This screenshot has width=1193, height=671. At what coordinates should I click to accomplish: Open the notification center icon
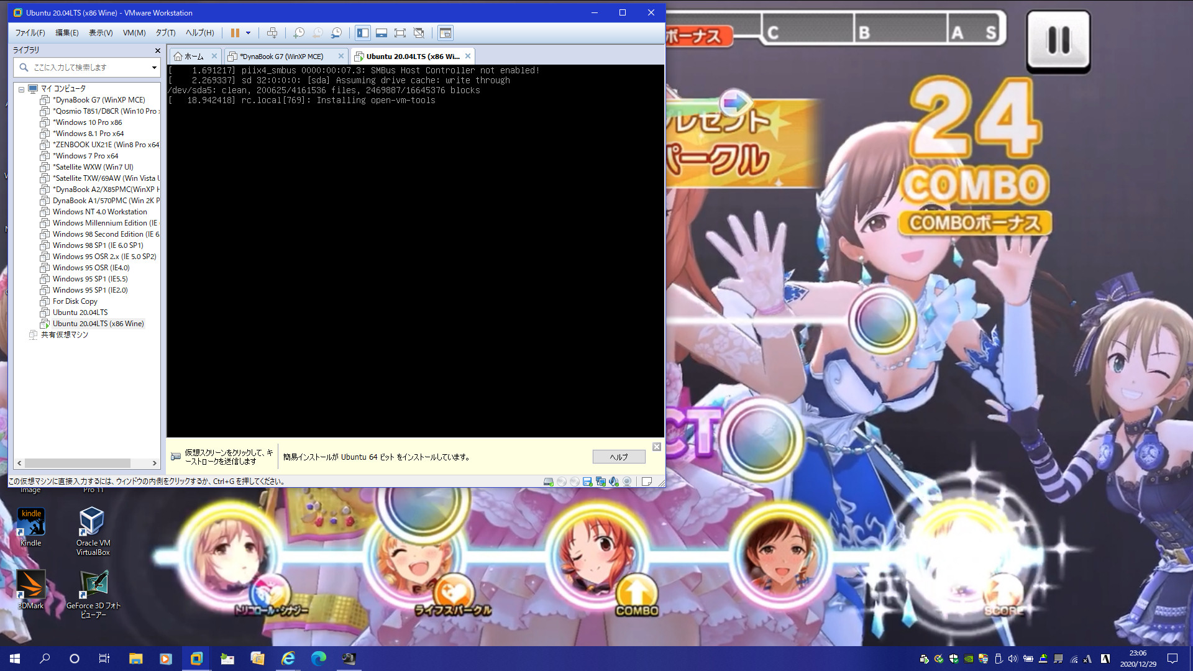point(1172,659)
